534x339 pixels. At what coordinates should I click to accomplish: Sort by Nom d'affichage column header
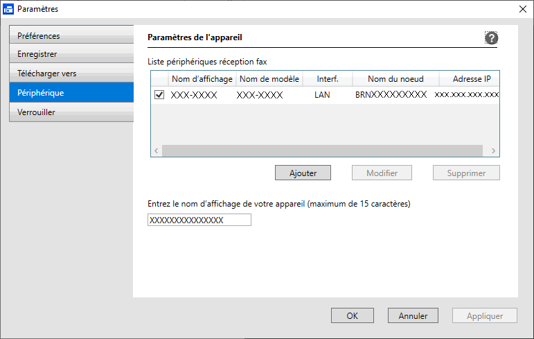pyautogui.click(x=202, y=79)
